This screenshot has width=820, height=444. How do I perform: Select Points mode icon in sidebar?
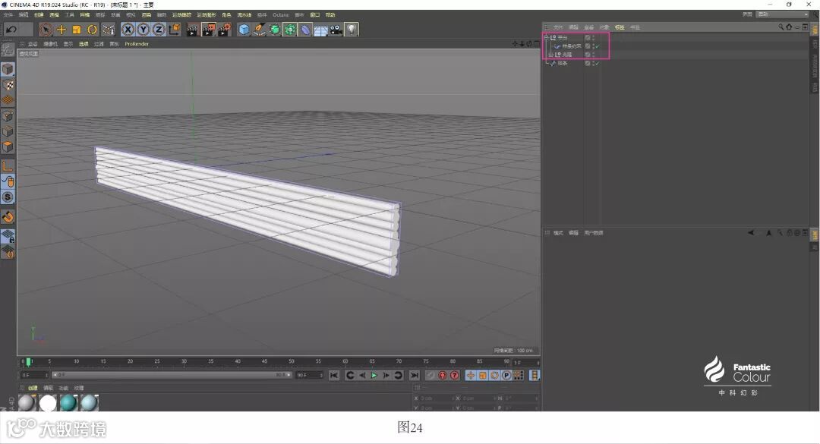click(x=8, y=115)
